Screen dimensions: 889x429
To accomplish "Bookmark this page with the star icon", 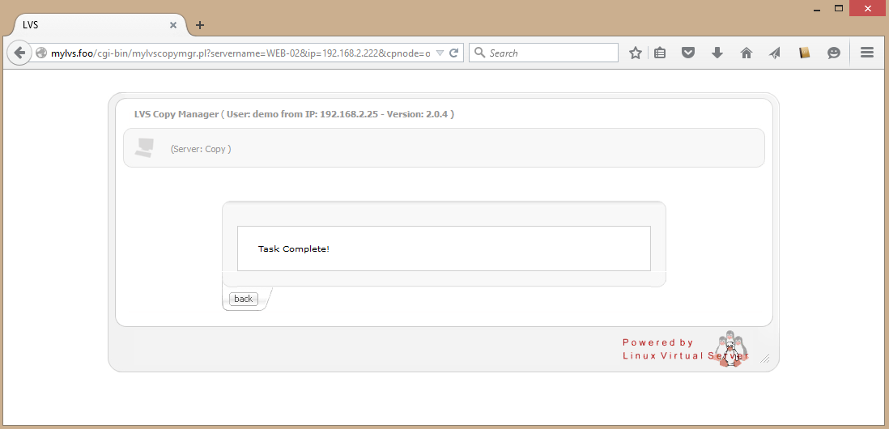I will coord(636,53).
